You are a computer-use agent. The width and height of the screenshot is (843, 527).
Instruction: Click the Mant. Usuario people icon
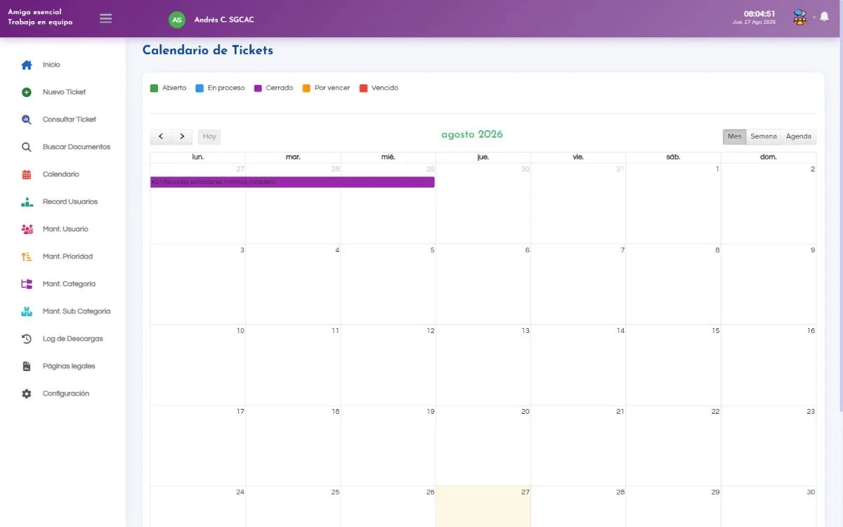tap(27, 229)
